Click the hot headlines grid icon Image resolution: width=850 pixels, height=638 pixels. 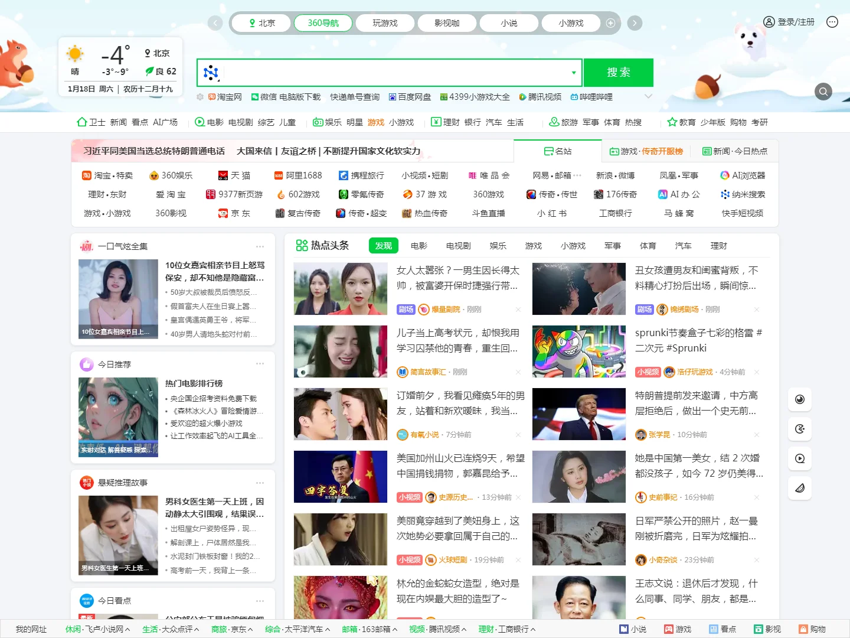(302, 245)
